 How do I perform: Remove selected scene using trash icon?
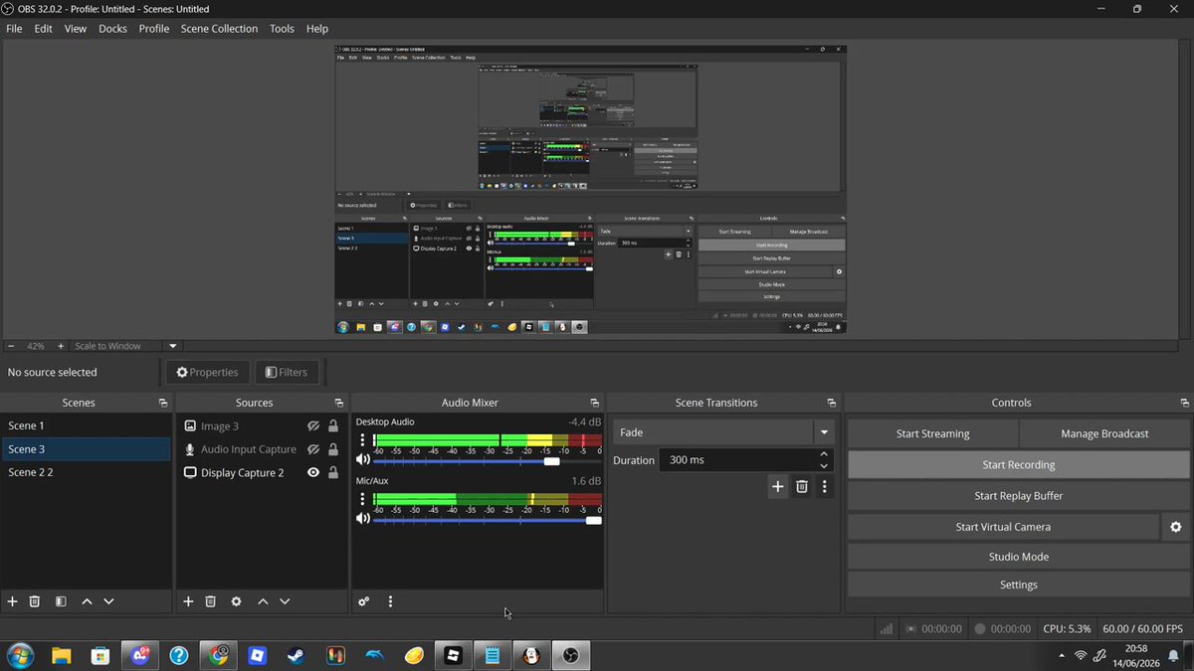[35, 601]
